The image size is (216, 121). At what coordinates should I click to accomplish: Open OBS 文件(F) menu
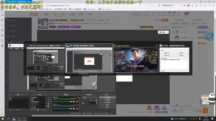[11, 49]
